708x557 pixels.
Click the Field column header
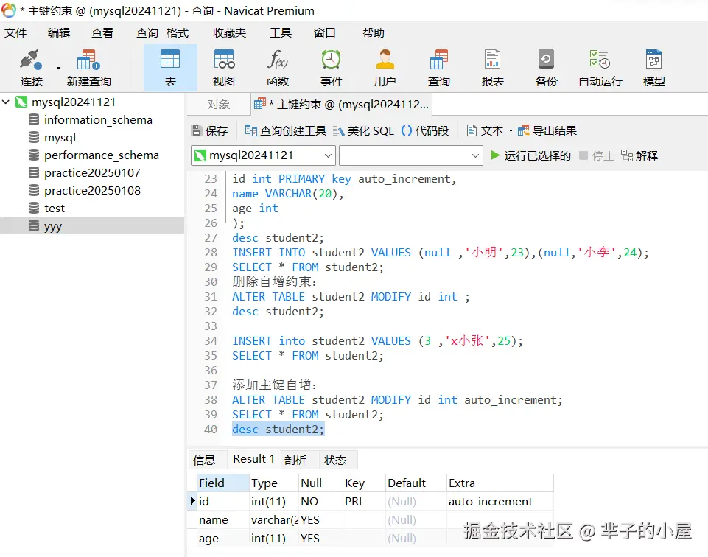(x=223, y=483)
